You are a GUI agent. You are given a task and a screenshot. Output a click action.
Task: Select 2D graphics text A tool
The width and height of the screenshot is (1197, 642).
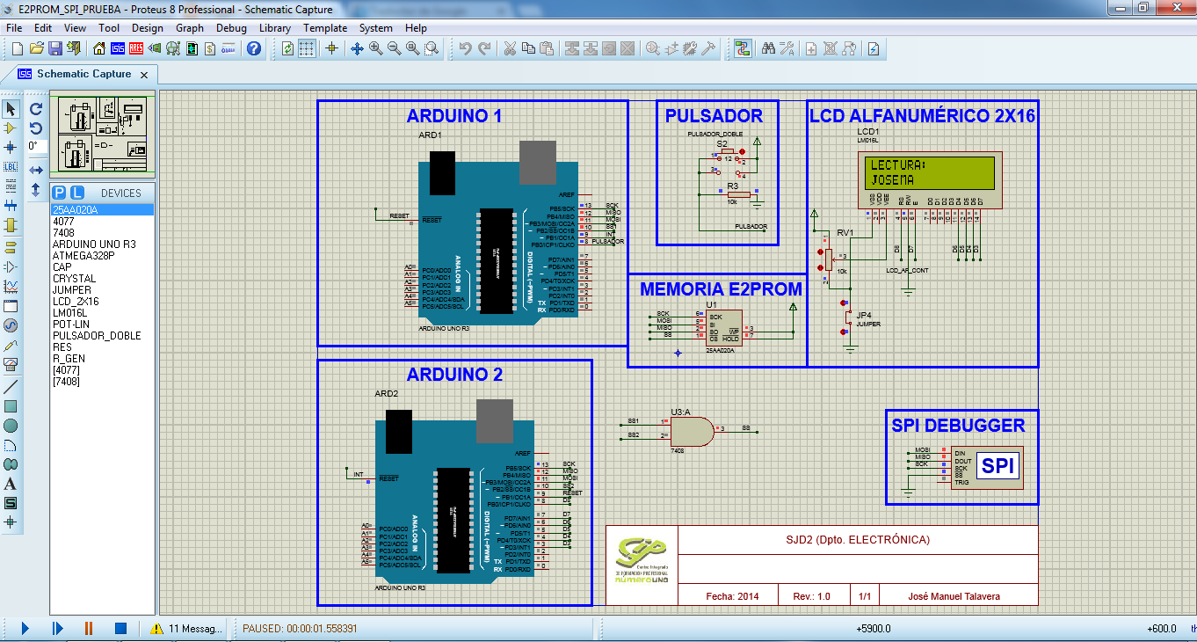click(x=11, y=484)
